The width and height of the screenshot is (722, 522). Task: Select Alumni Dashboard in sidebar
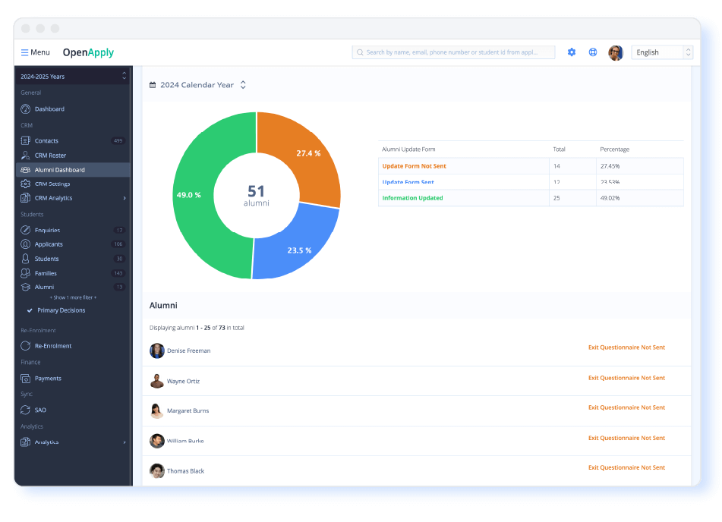tap(59, 170)
